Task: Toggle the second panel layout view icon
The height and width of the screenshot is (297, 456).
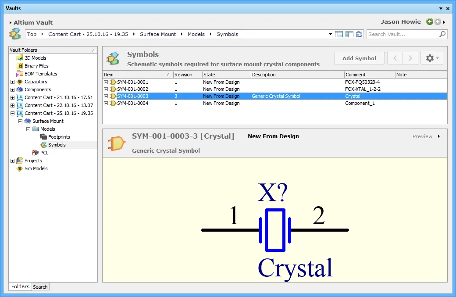Action: (349, 34)
